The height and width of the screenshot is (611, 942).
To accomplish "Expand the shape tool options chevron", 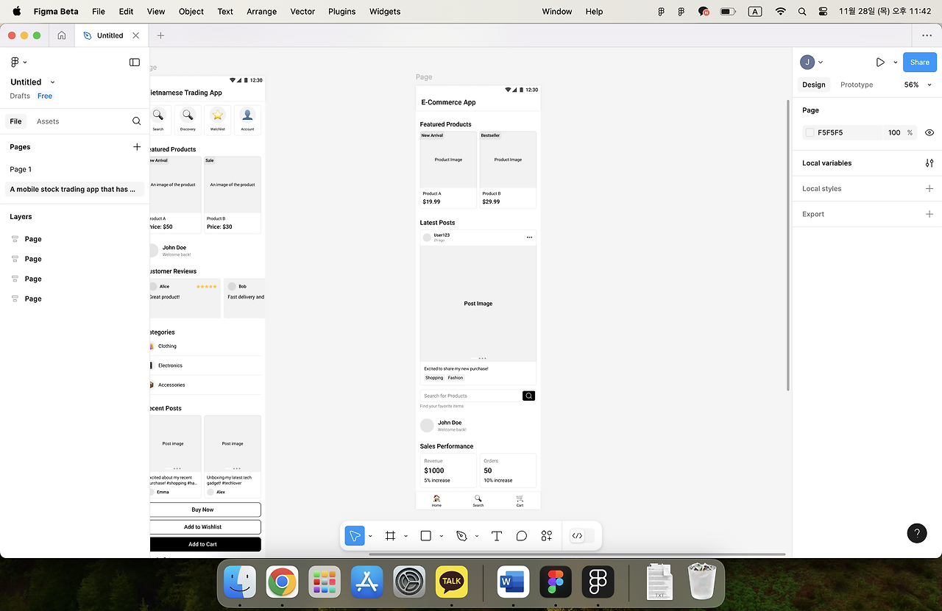I will coord(441,536).
